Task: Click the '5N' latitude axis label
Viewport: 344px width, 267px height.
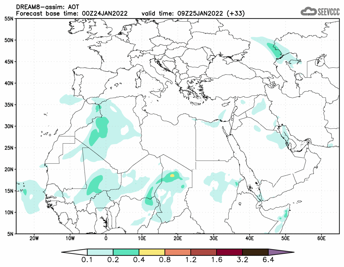Action: tap(10, 234)
